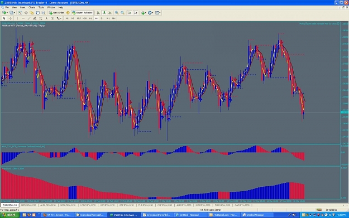Switch to CADJPYm,M30 chart tab
Screen dimensions: 349x218
[x=242, y=205]
